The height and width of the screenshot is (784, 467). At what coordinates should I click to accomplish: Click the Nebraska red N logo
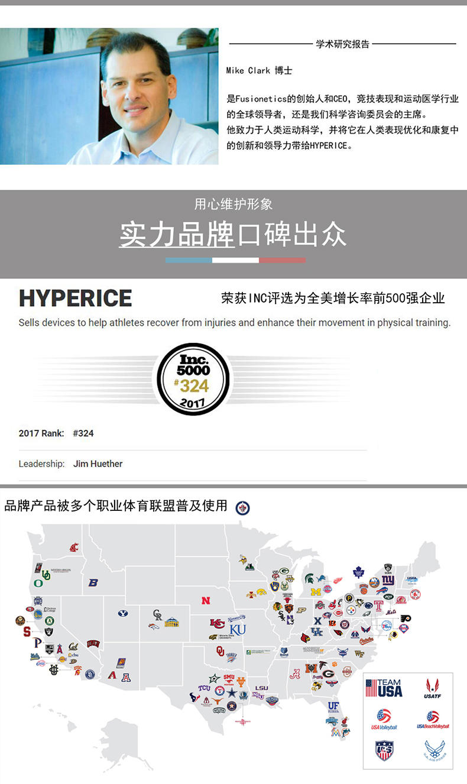click(x=206, y=601)
